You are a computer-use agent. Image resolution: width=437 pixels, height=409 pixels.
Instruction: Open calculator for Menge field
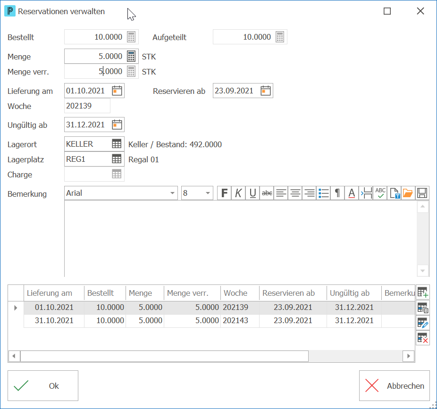pos(131,56)
